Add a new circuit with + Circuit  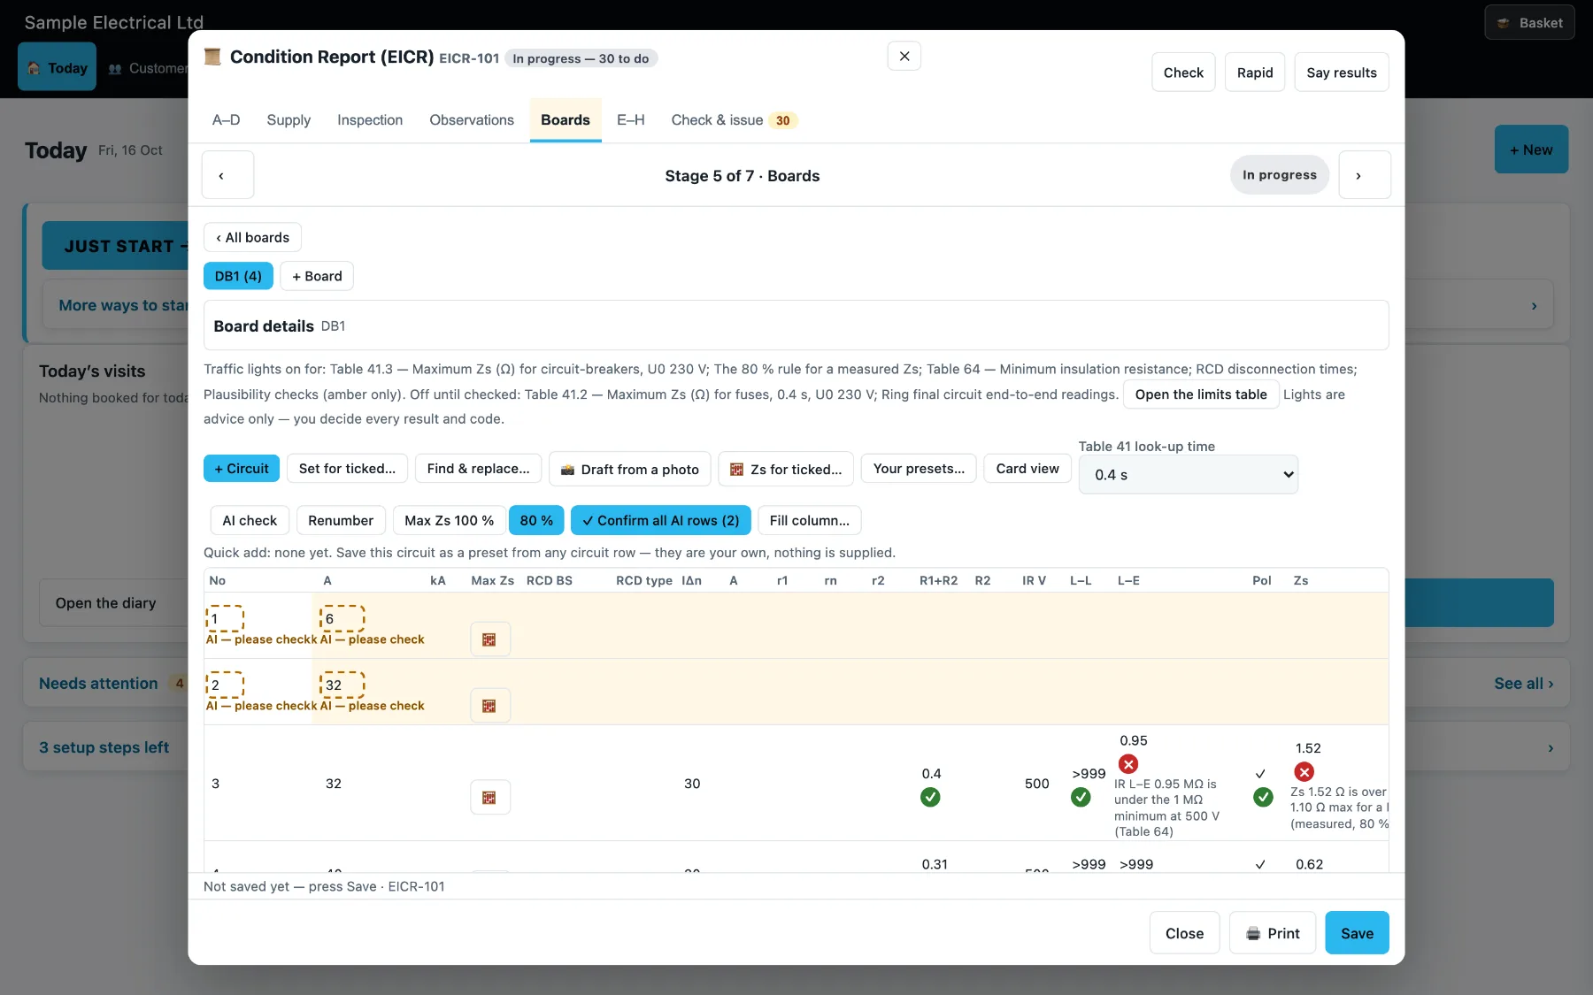pos(242,469)
